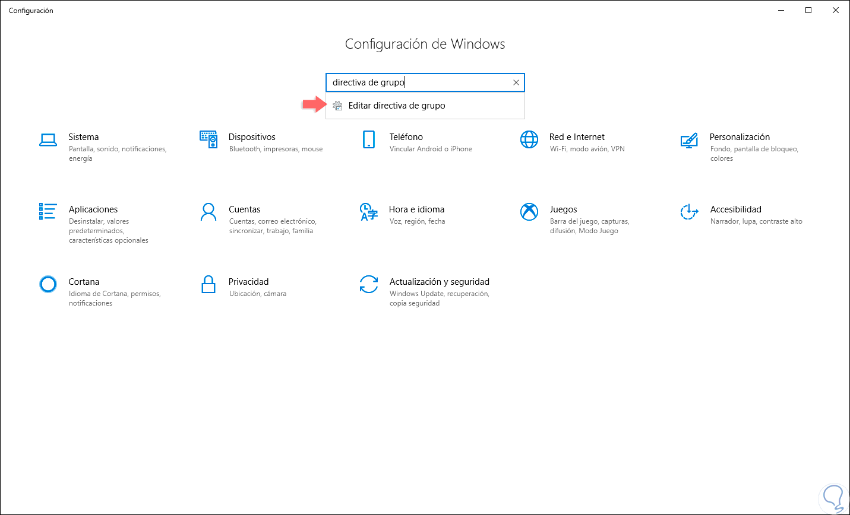Click the Cuentas category title
The image size is (850, 515).
pos(245,209)
